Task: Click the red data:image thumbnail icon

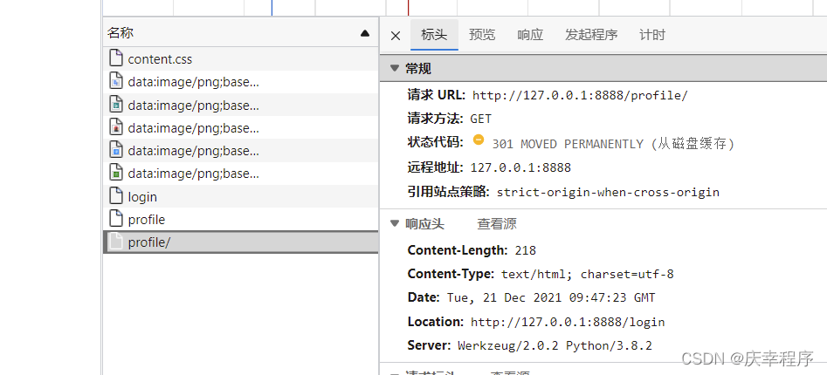Action: tap(116, 127)
